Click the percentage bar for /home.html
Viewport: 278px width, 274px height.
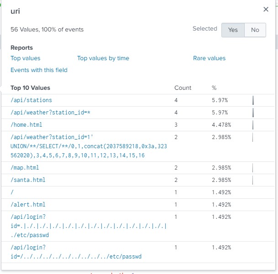[253, 125]
